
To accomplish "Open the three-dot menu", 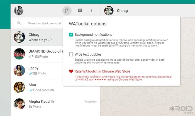I will coord(92,11).
